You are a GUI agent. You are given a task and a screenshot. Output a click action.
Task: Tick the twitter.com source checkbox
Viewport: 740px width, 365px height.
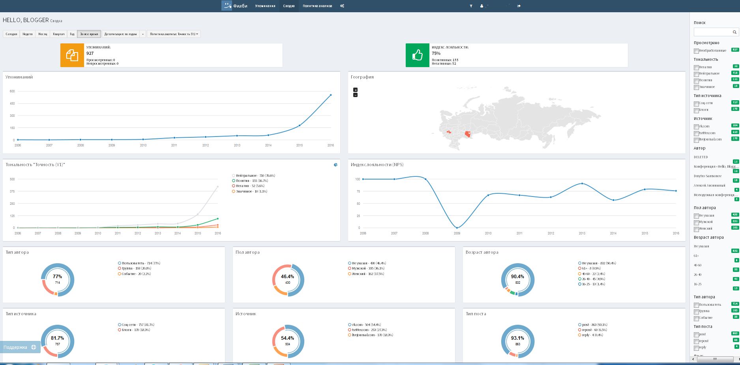pyautogui.click(x=696, y=133)
